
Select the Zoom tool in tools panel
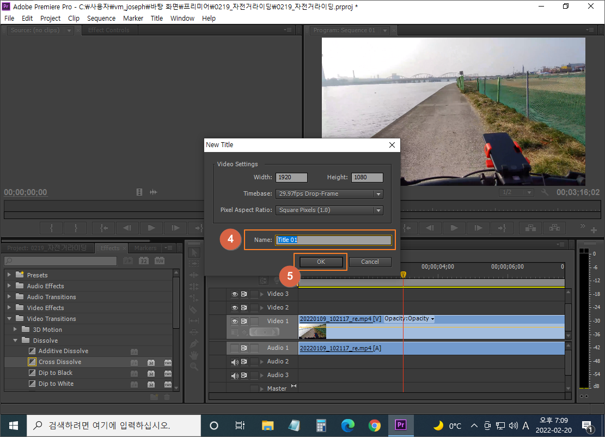pos(194,366)
